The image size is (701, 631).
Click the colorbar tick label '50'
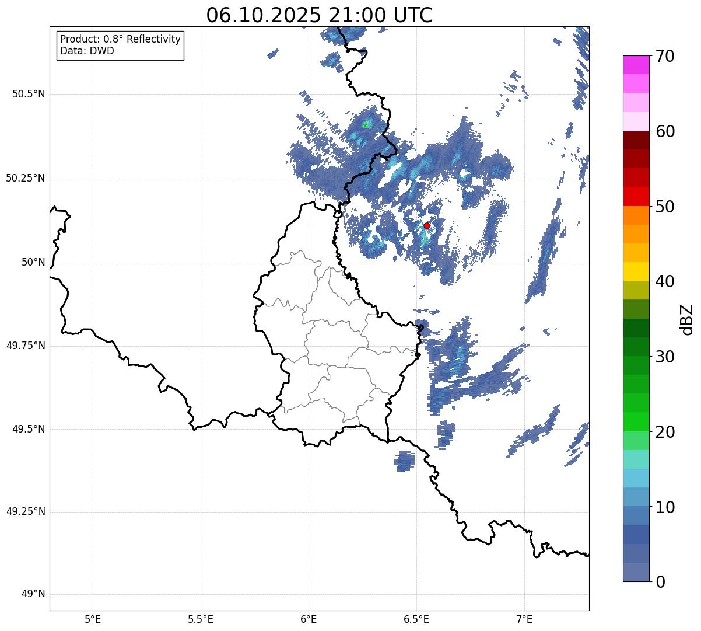coord(665,207)
